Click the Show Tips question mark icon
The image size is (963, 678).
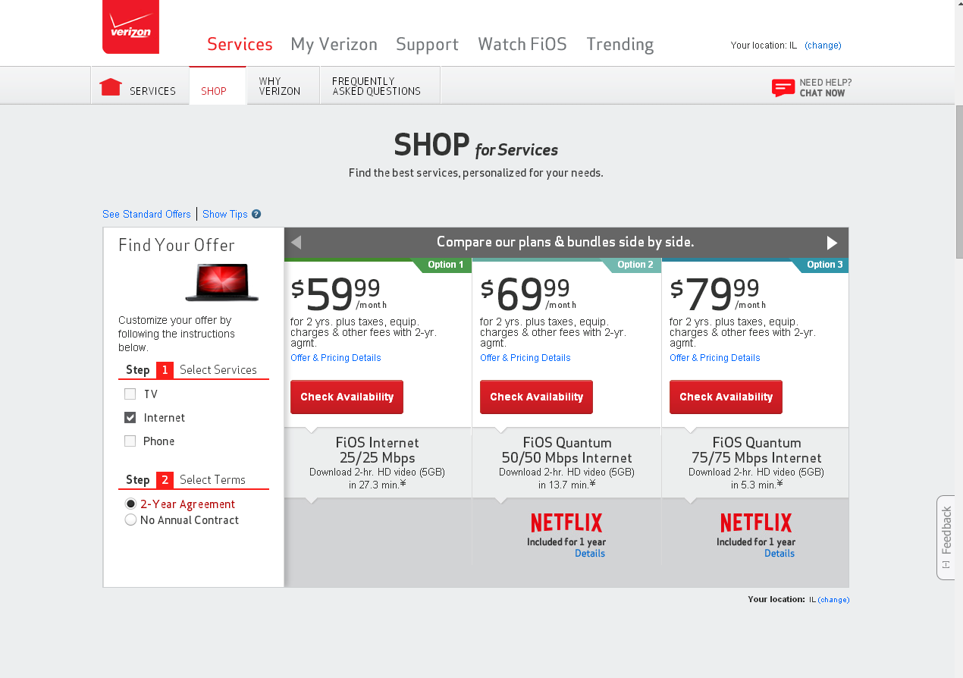click(x=256, y=214)
